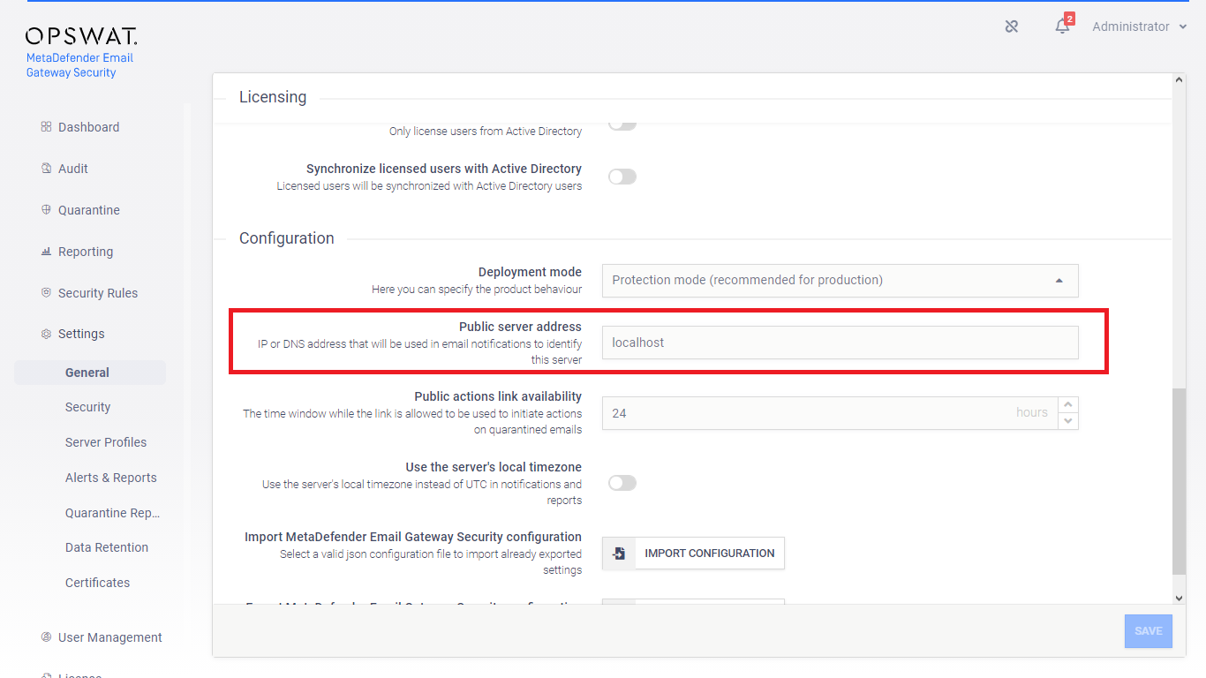Click the link availability hours field

830,413
